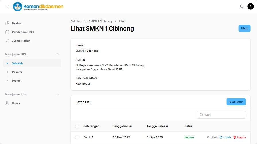
Task: Go to the Sekolah breadcrumb link
Action: click(x=76, y=21)
